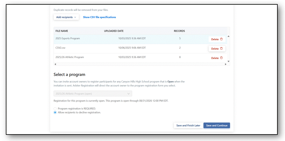Expand the 2025/26 Athletic Program selector
This screenshot has width=285, height=141.
point(93,94)
